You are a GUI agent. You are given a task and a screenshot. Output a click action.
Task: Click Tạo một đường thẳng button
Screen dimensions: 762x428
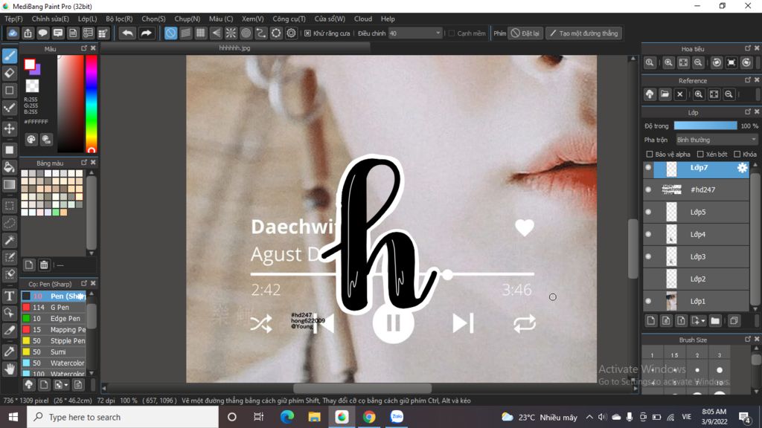[x=583, y=33]
